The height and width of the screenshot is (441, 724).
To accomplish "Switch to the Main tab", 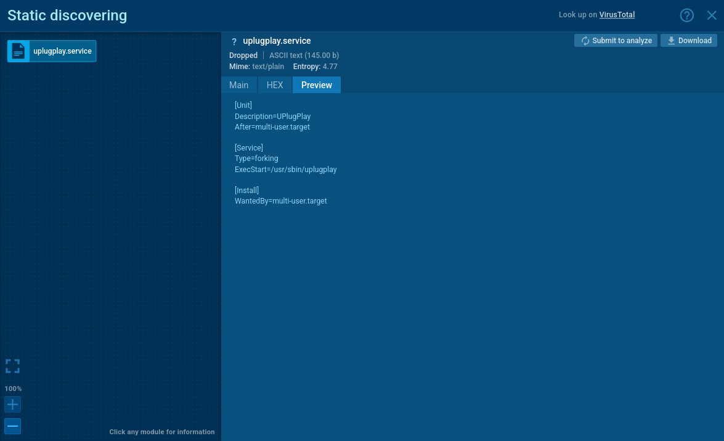I will 239,85.
